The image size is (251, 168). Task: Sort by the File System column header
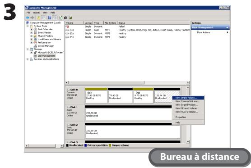111,23
